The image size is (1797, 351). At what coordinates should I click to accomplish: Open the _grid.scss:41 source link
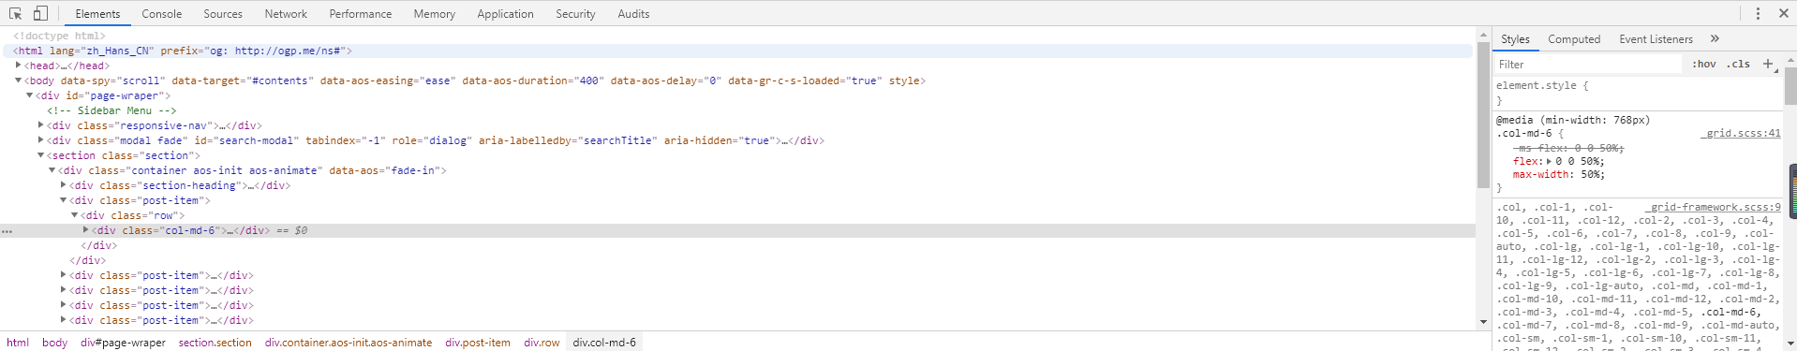(1741, 134)
